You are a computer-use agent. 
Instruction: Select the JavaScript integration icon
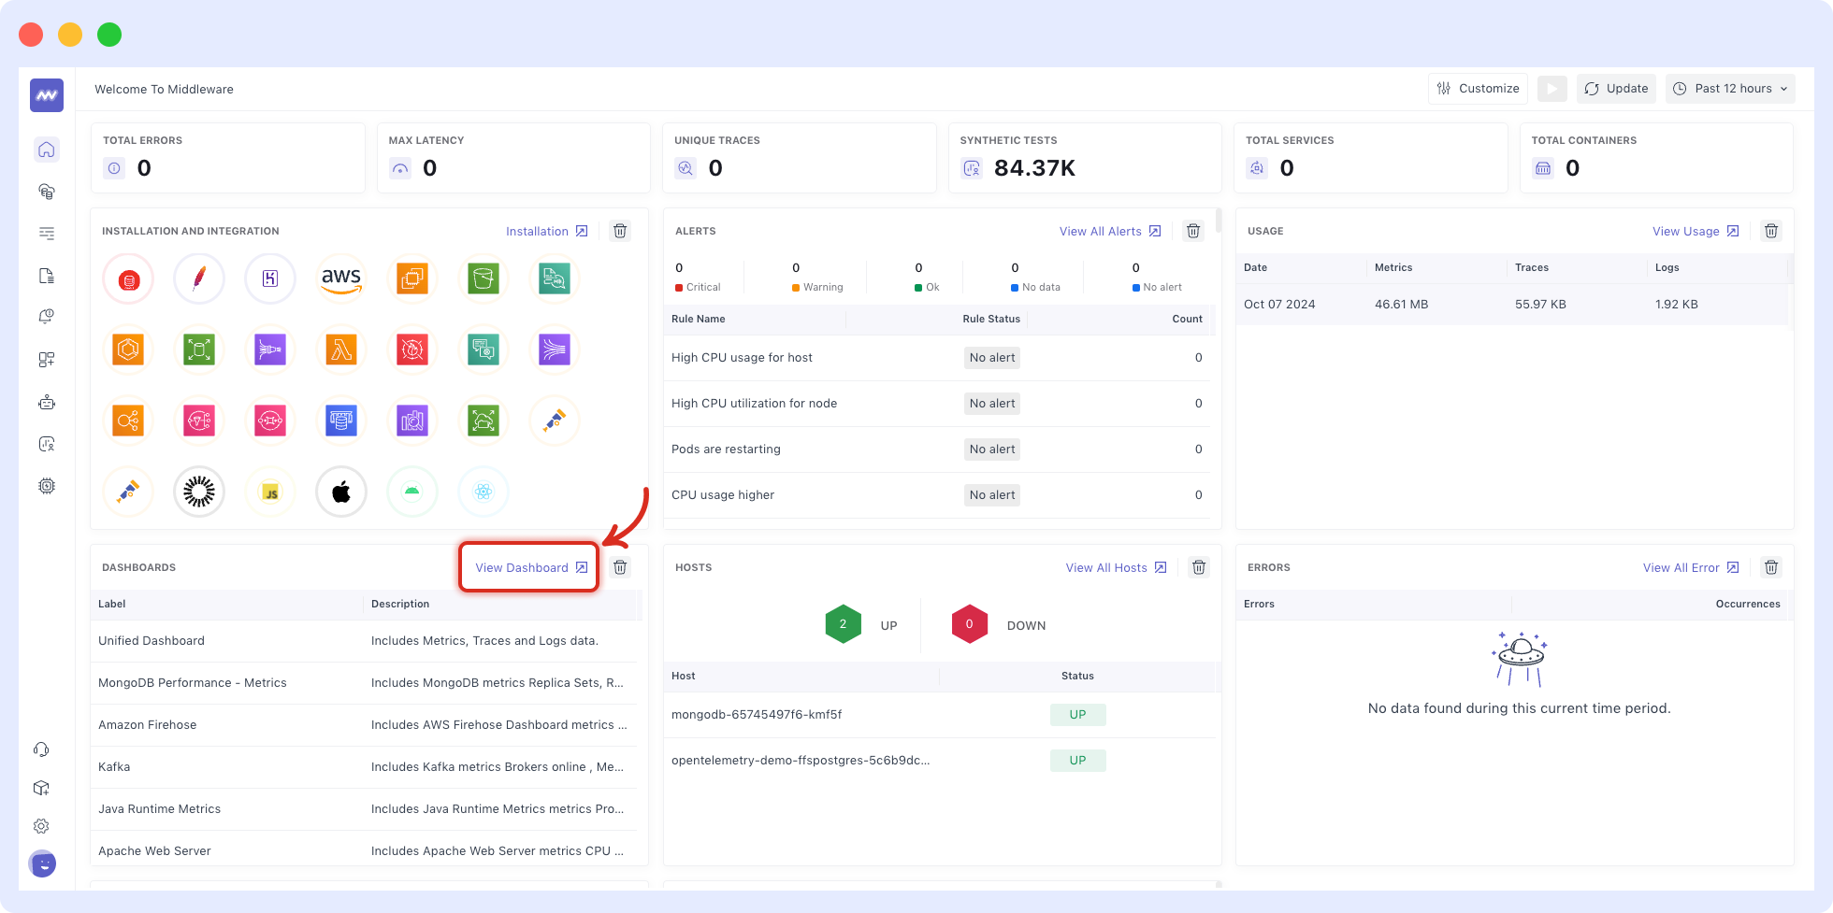pos(270,492)
